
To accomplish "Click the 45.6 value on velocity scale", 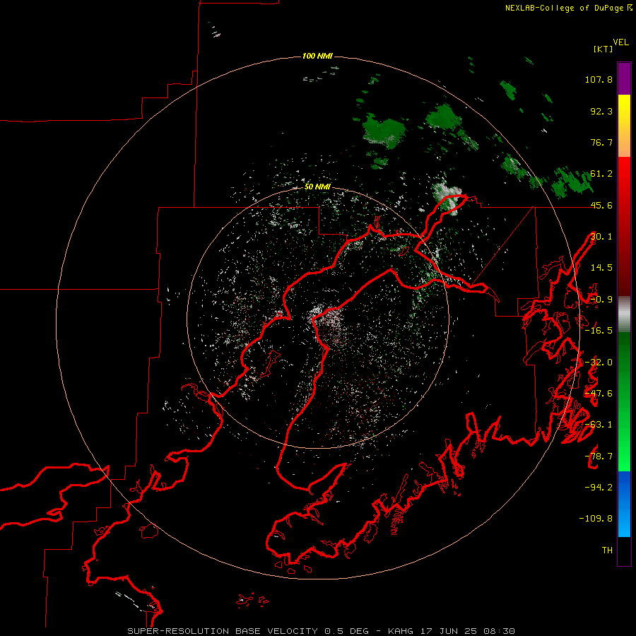I will pyautogui.click(x=601, y=205).
